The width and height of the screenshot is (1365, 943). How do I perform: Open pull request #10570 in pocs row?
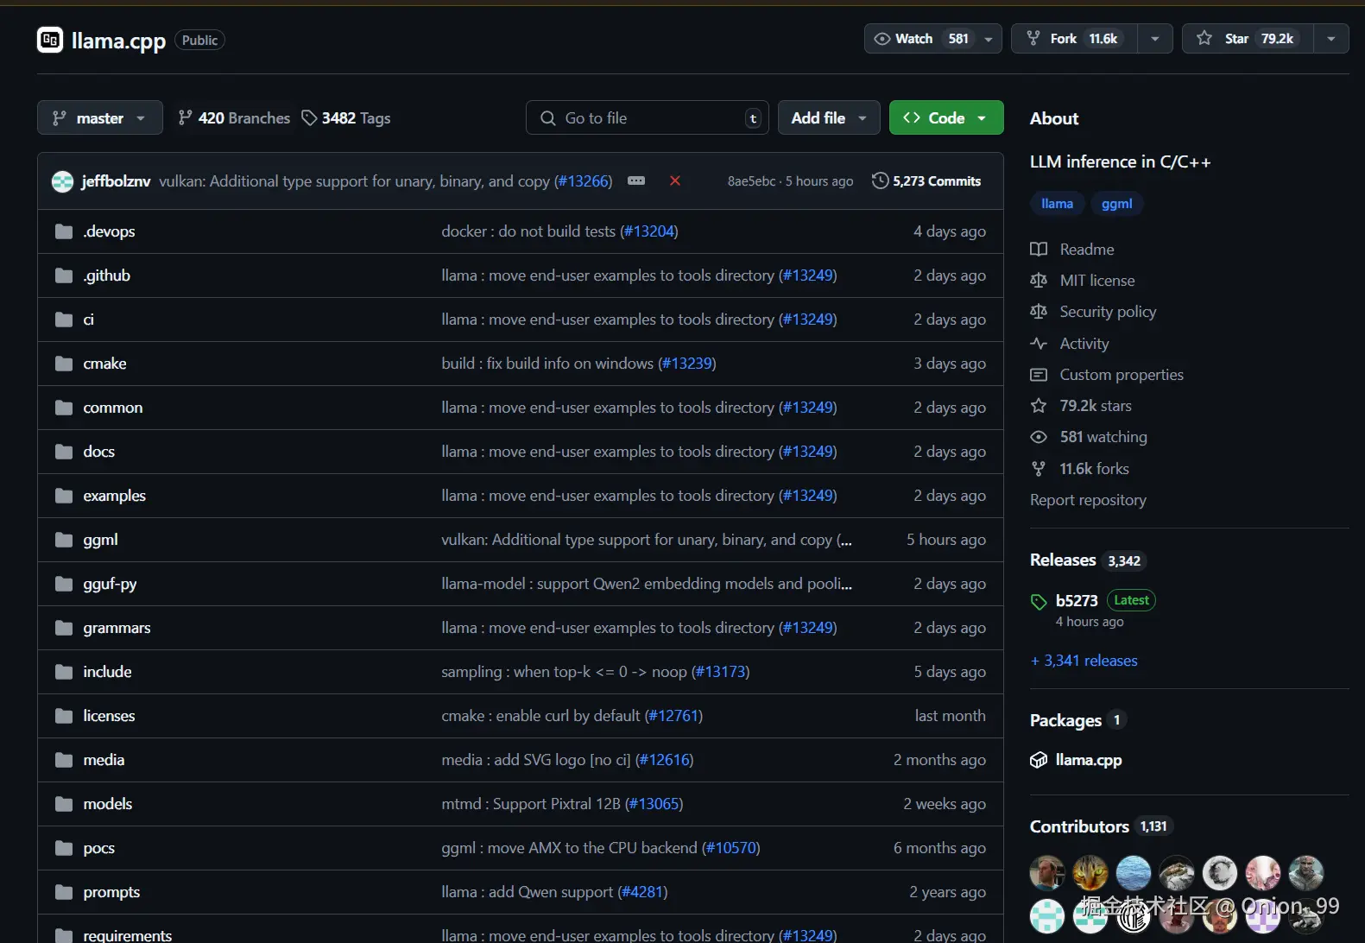click(731, 848)
